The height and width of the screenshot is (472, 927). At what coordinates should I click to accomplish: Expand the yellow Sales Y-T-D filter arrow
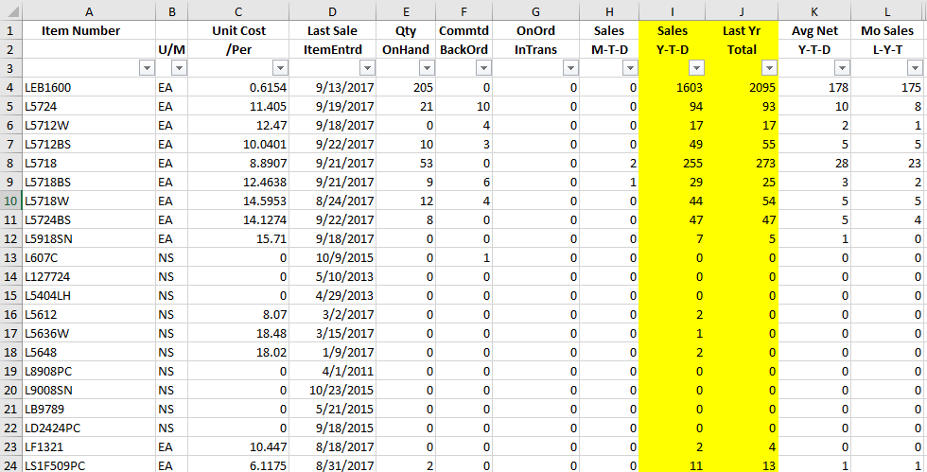tap(696, 69)
